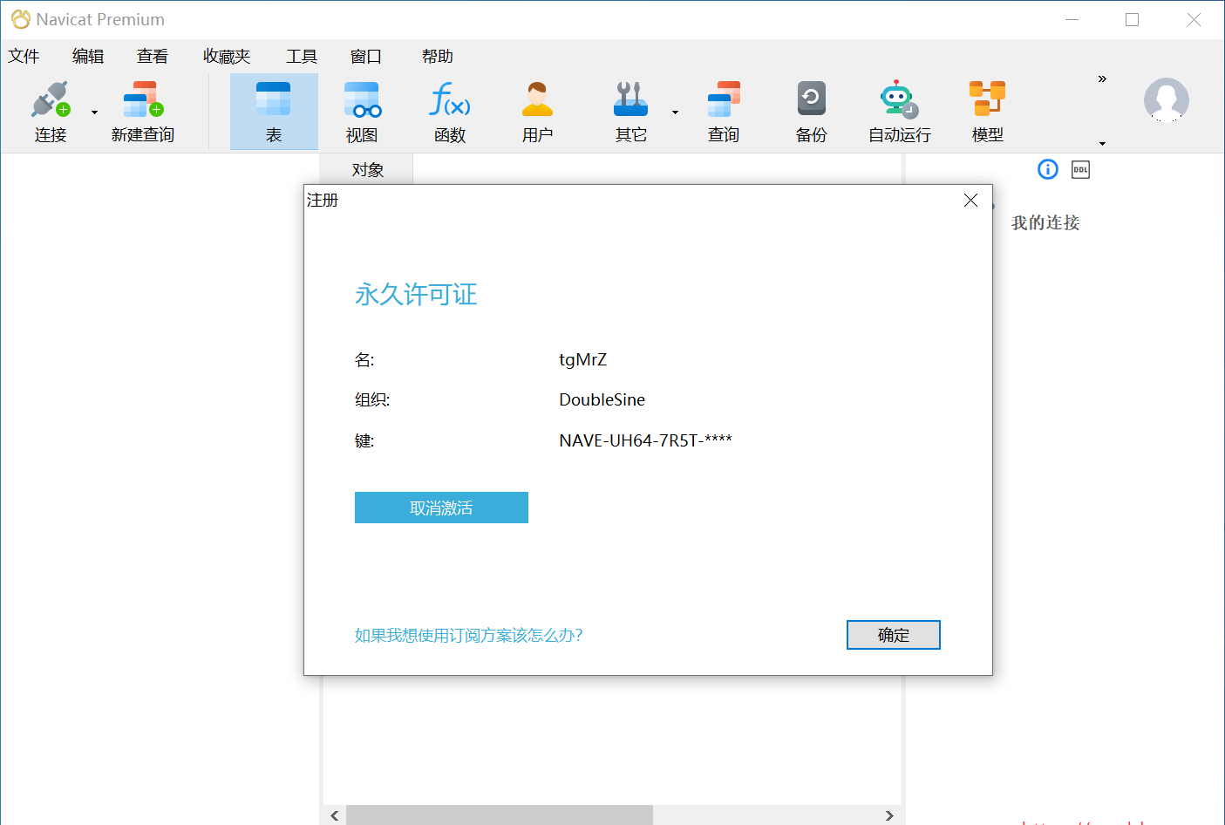1225x825 pixels.
Task: Open the File (文件) menu
Action: tap(24, 57)
